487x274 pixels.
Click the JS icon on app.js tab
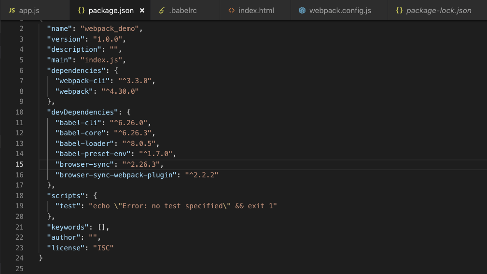(x=12, y=11)
